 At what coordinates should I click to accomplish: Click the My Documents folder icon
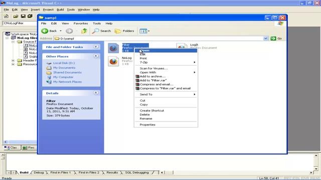click(49, 68)
